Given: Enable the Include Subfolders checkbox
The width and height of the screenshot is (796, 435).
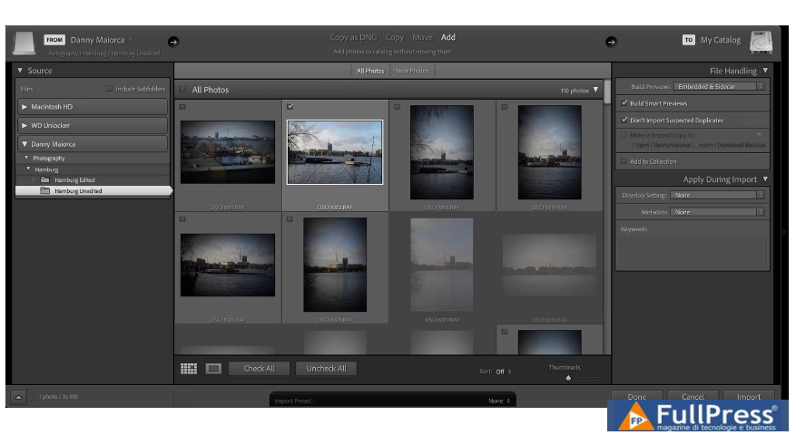Looking at the screenshot, I should 110,89.
